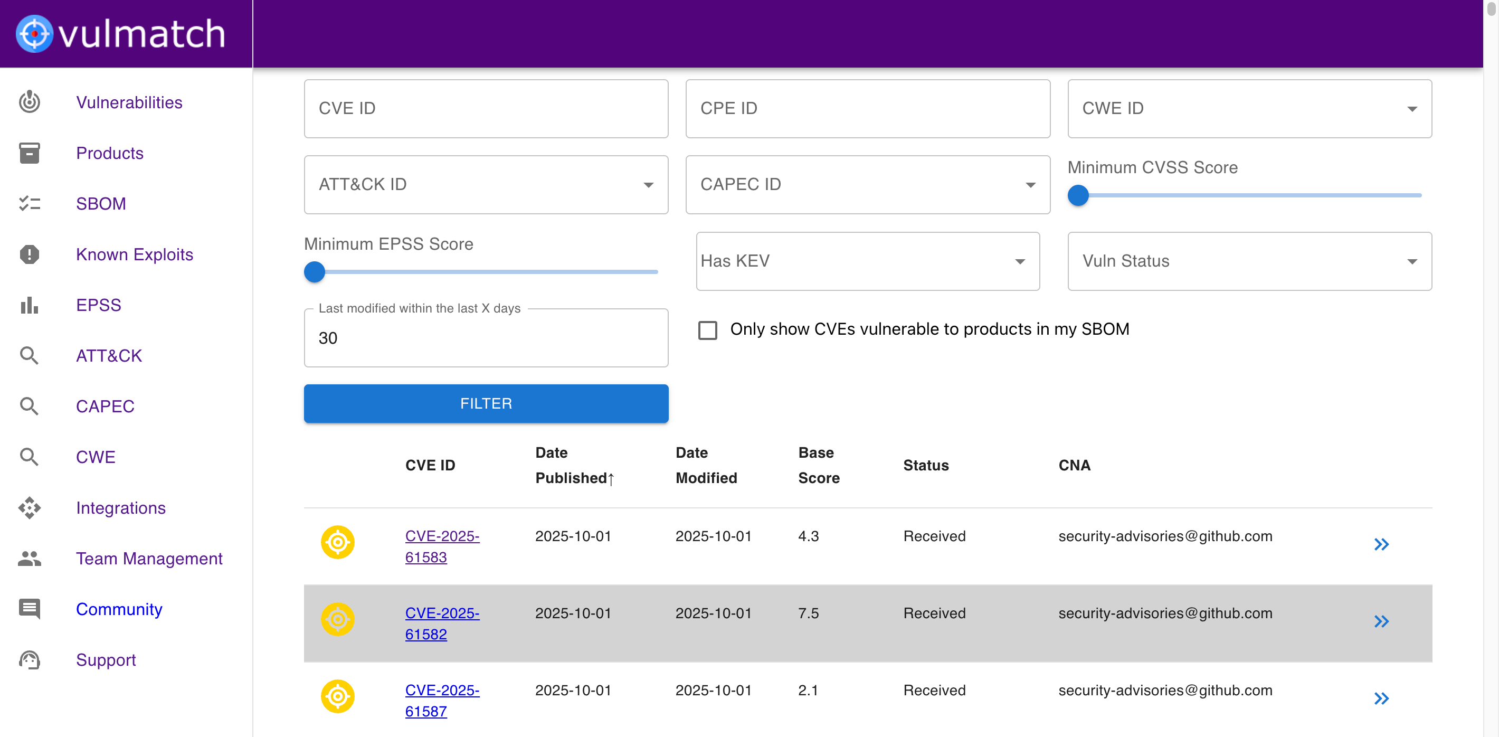
Task: Open details arrow for CVE-2025-61582 row
Action: pos(1381,621)
